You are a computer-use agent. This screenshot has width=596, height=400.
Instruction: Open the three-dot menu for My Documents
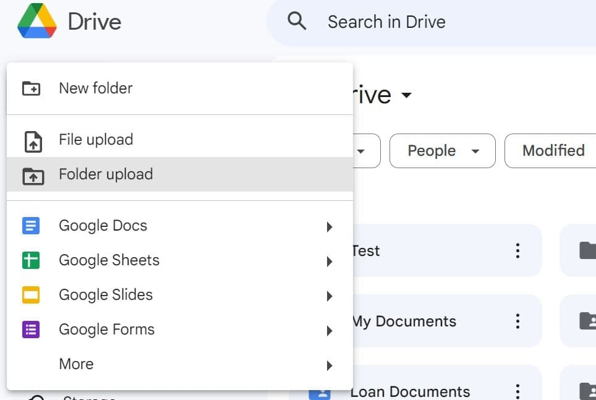click(517, 321)
